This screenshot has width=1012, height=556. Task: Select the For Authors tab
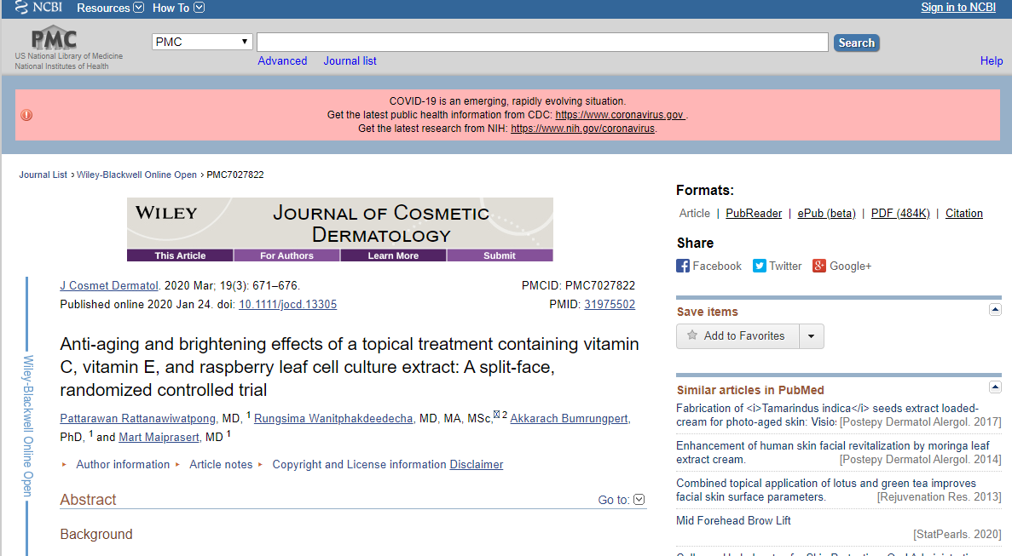tap(286, 255)
